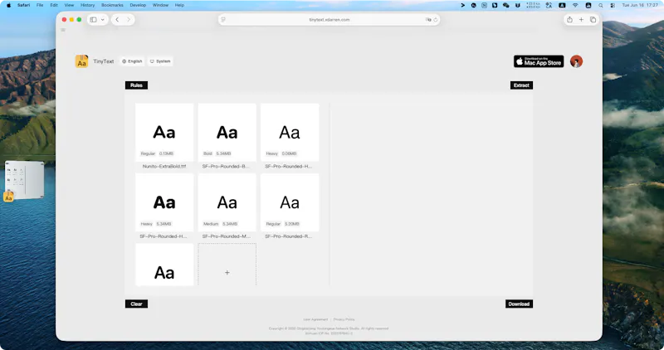Click the Notion menu bar icon
This screenshot has width=664, height=350.
tap(484, 5)
